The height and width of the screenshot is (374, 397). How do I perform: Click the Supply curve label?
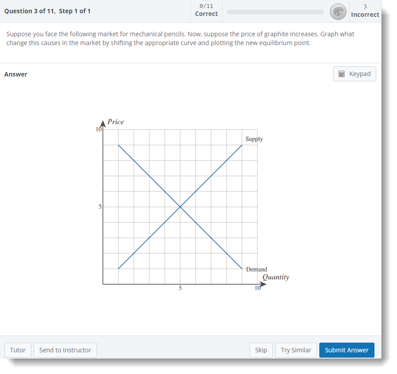click(x=254, y=139)
